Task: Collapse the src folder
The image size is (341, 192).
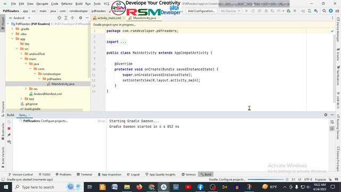Action: pos(17,49)
